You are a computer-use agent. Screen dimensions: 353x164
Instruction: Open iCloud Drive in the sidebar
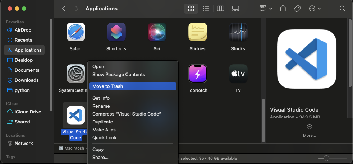pos(24,112)
